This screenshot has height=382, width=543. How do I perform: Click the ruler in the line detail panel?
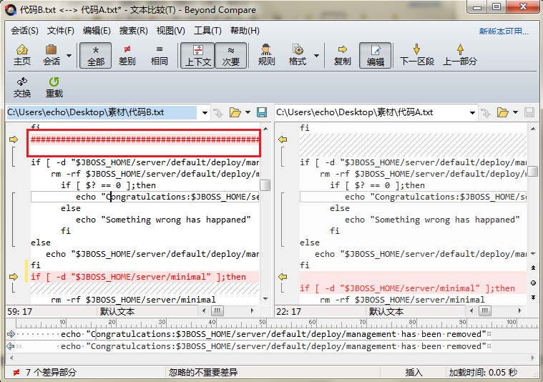click(277, 323)
